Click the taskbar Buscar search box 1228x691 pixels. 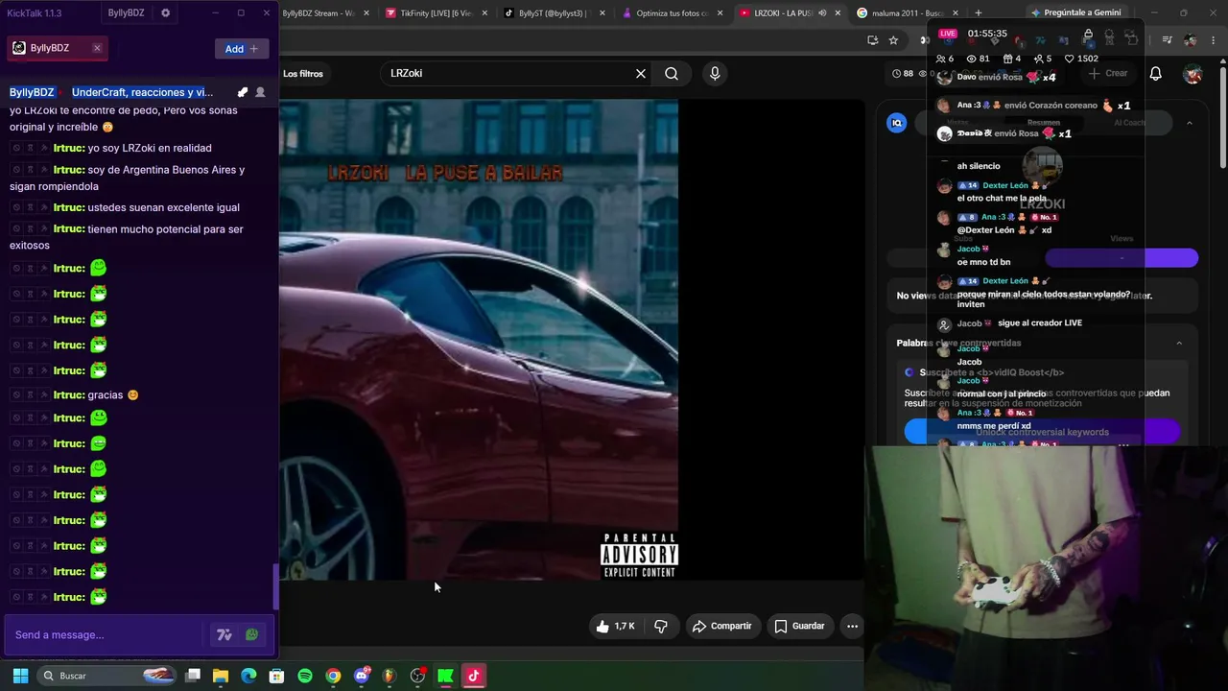pyautogui.click(x=107, y=676)
